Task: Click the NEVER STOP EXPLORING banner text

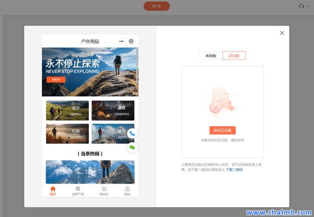Action: [73, 71]
